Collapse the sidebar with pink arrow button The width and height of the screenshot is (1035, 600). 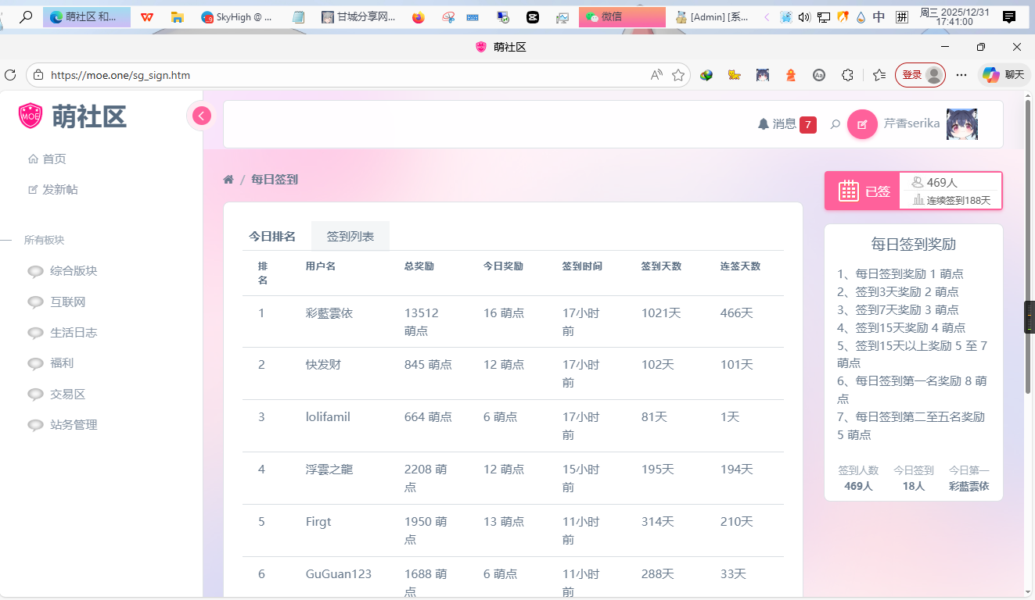202,116
